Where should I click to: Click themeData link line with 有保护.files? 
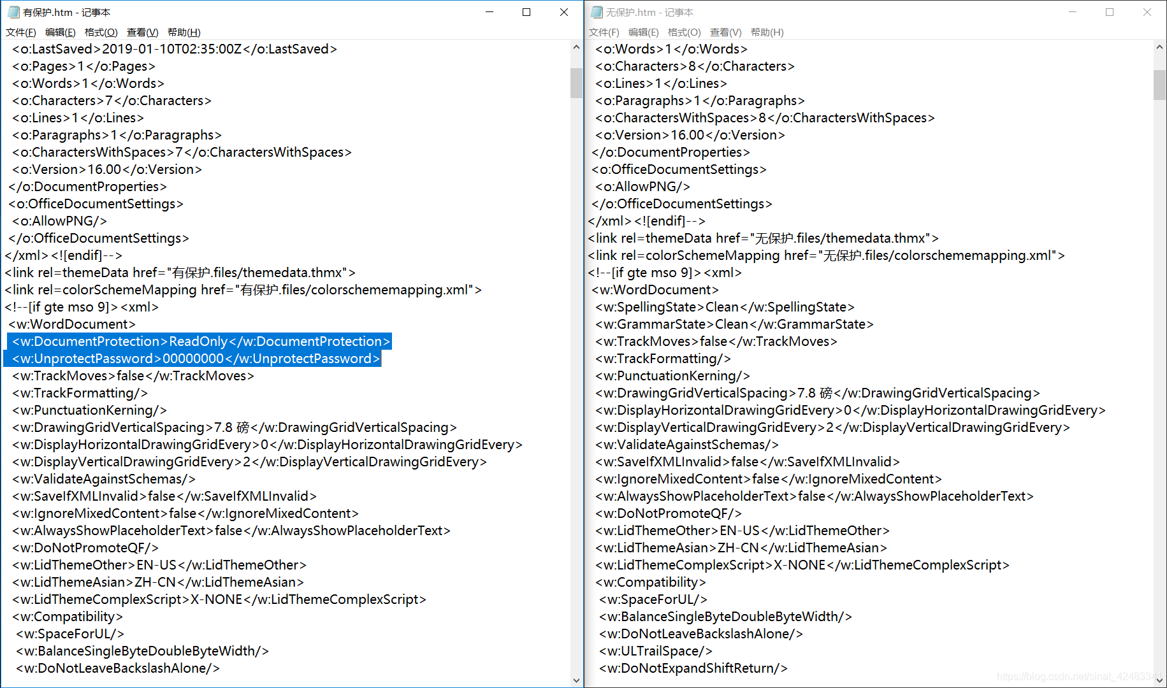tap(180, 273)
